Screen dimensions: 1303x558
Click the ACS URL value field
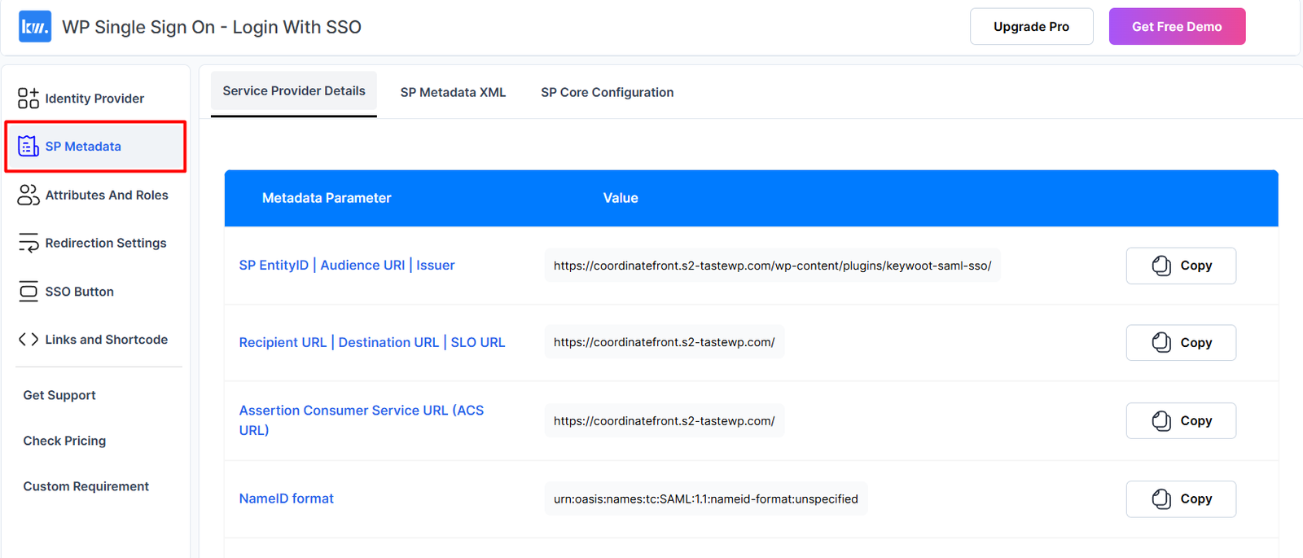[665, 421]
